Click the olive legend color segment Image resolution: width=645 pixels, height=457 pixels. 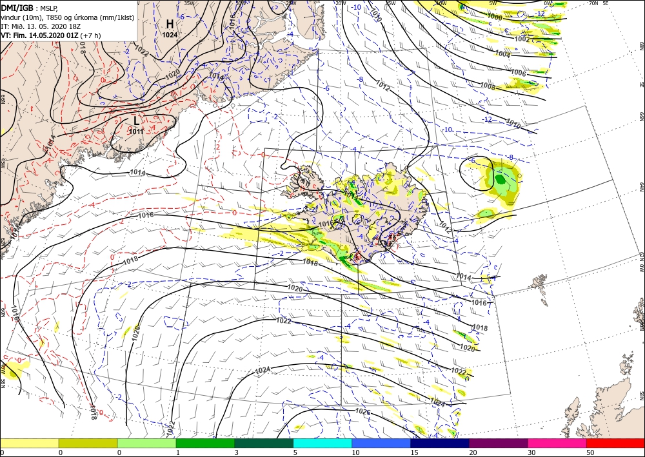(88, 443)
